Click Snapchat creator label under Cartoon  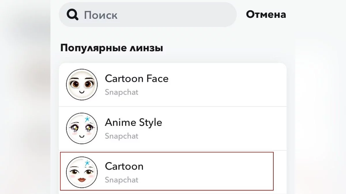[121, 180]
